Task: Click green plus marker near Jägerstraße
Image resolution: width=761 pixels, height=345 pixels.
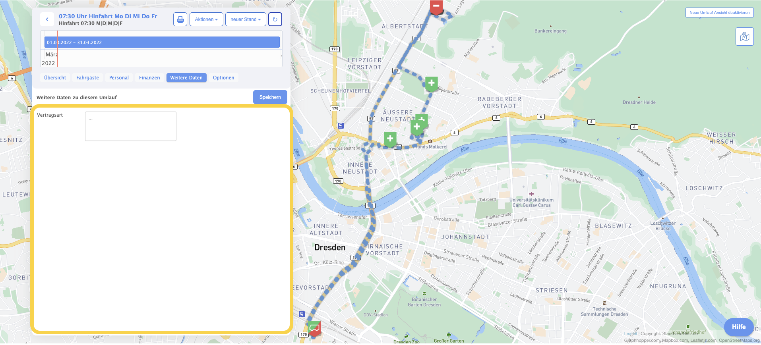Action: click(431, 83)
